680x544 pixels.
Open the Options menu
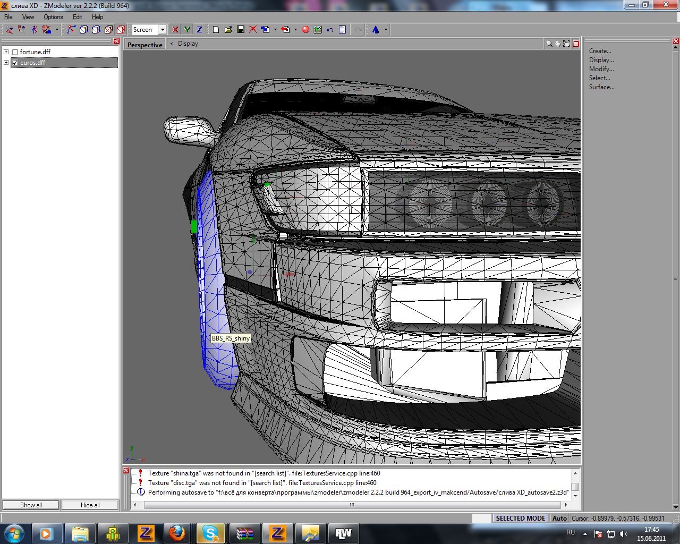[53, 17]
